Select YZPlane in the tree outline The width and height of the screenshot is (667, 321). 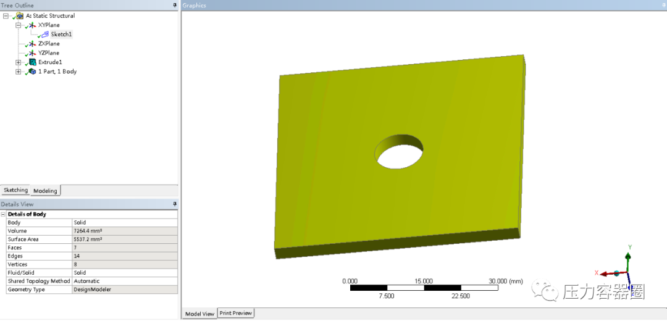pos(49,53)
